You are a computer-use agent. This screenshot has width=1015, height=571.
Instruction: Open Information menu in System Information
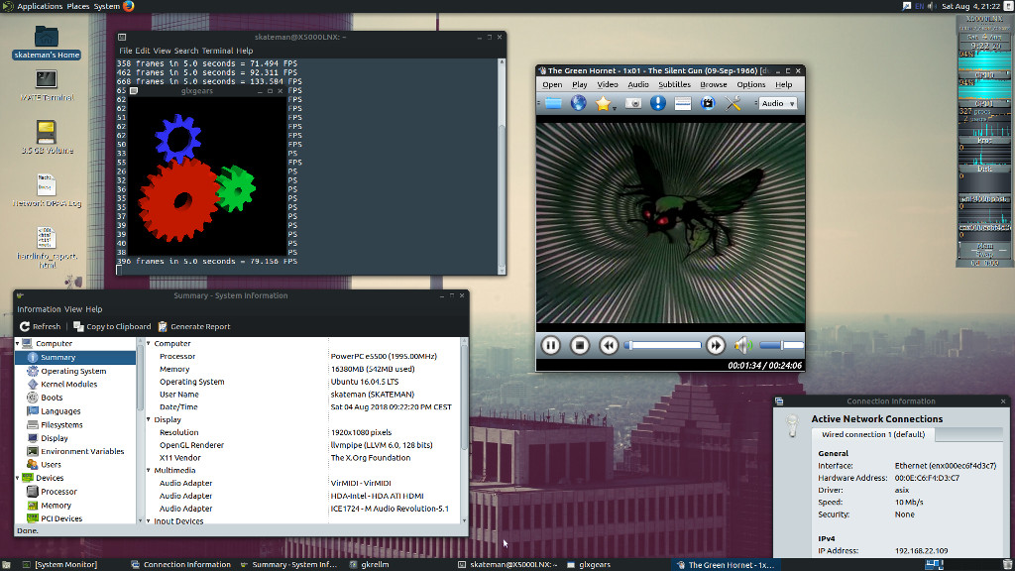click(x=39, y=309)
